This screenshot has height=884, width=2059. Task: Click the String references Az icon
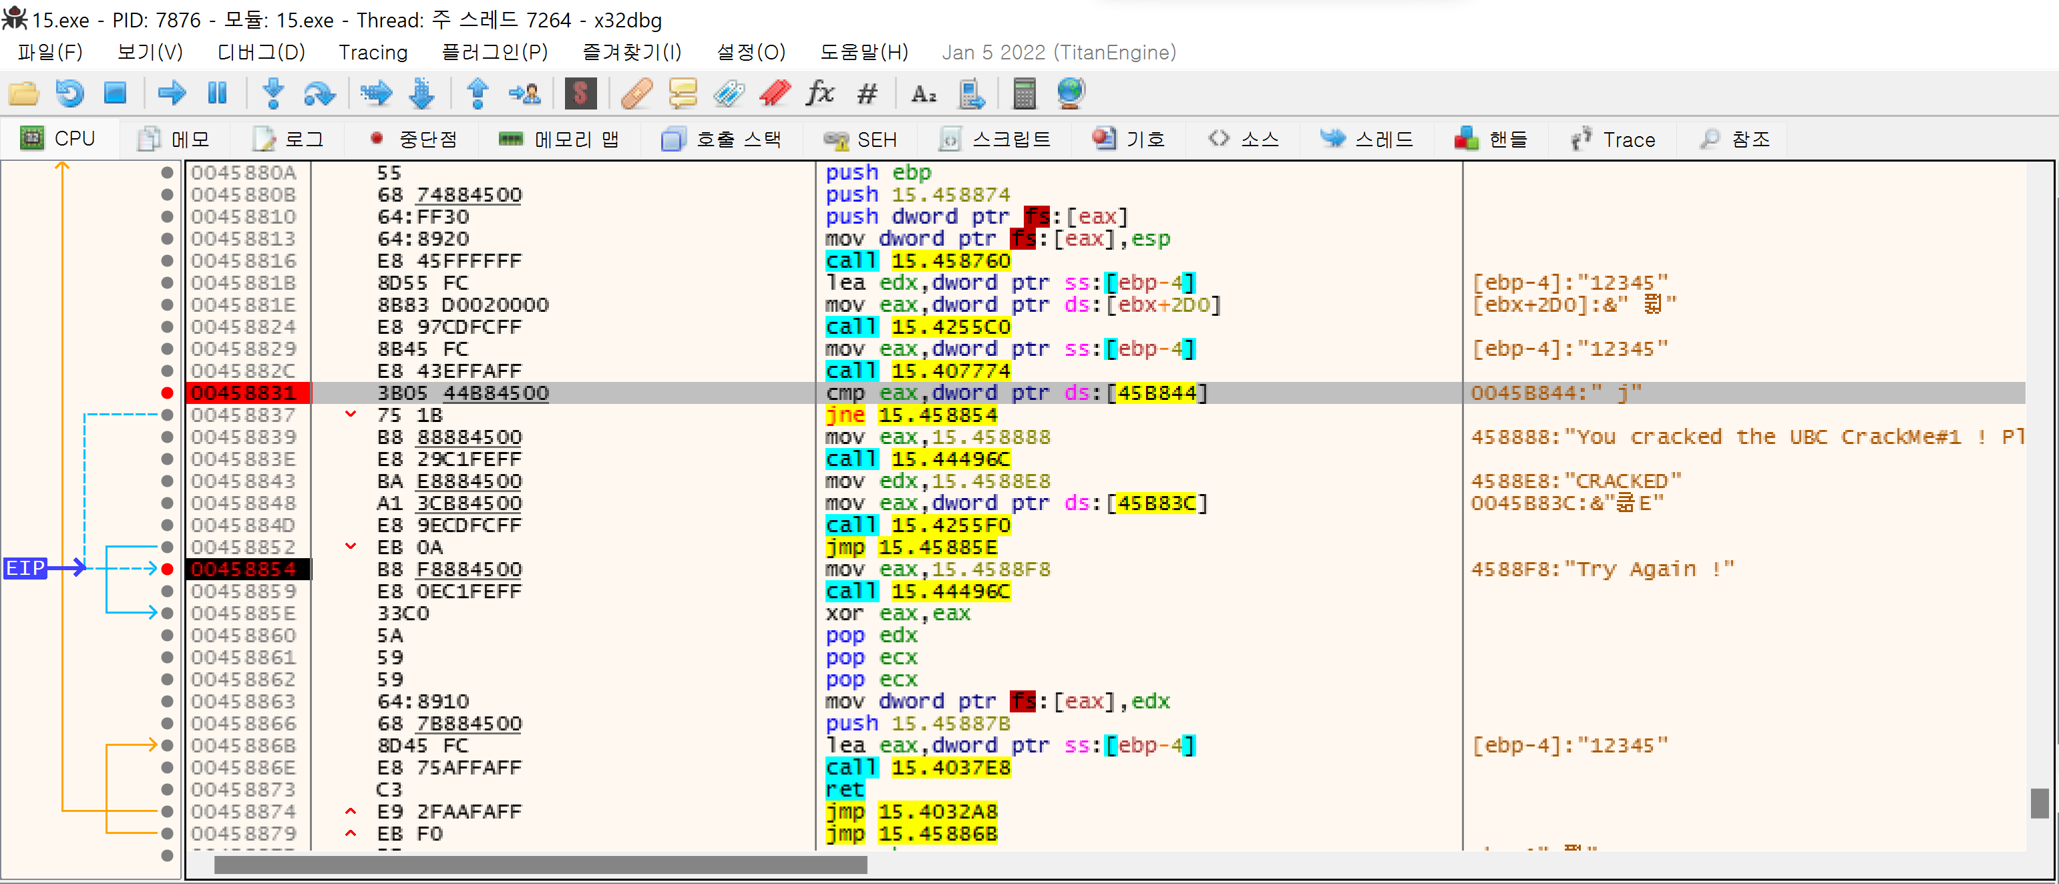click(924, 93)
